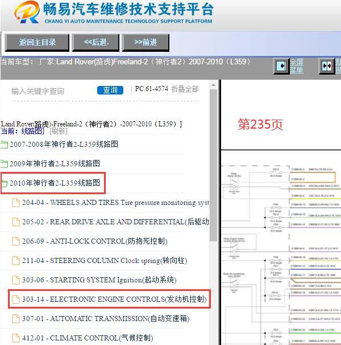
Task: Click the full-screen menu arrow icon
Action: tap(281, 66)
